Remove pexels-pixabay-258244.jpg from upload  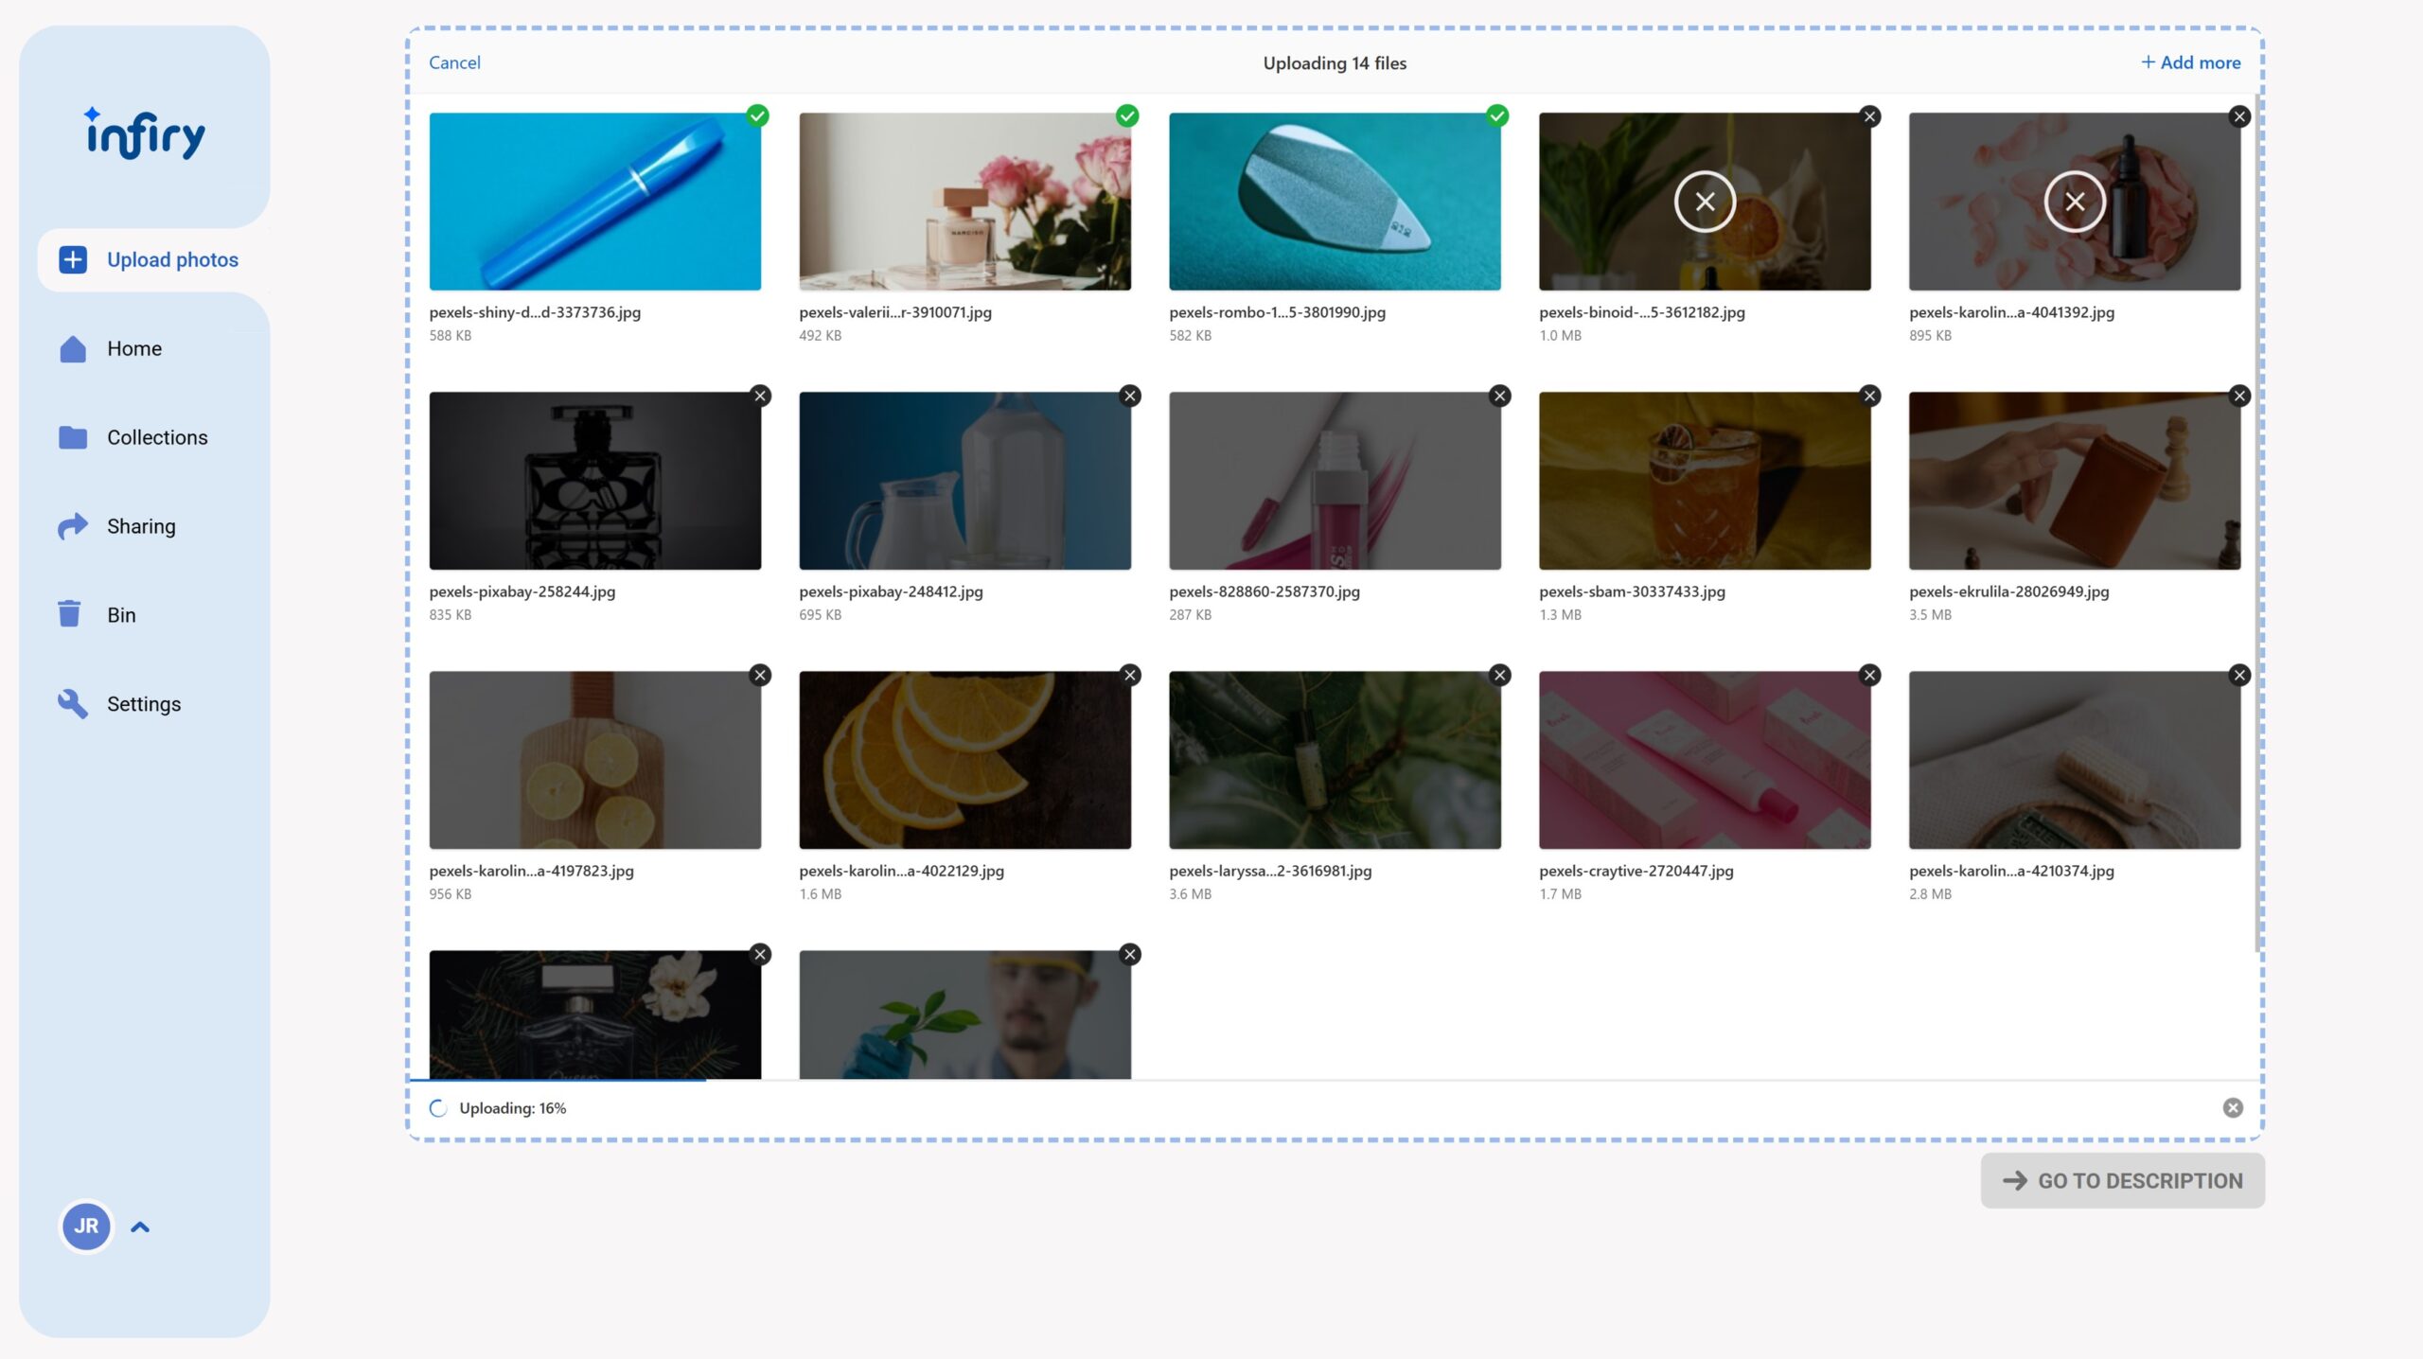760,396
